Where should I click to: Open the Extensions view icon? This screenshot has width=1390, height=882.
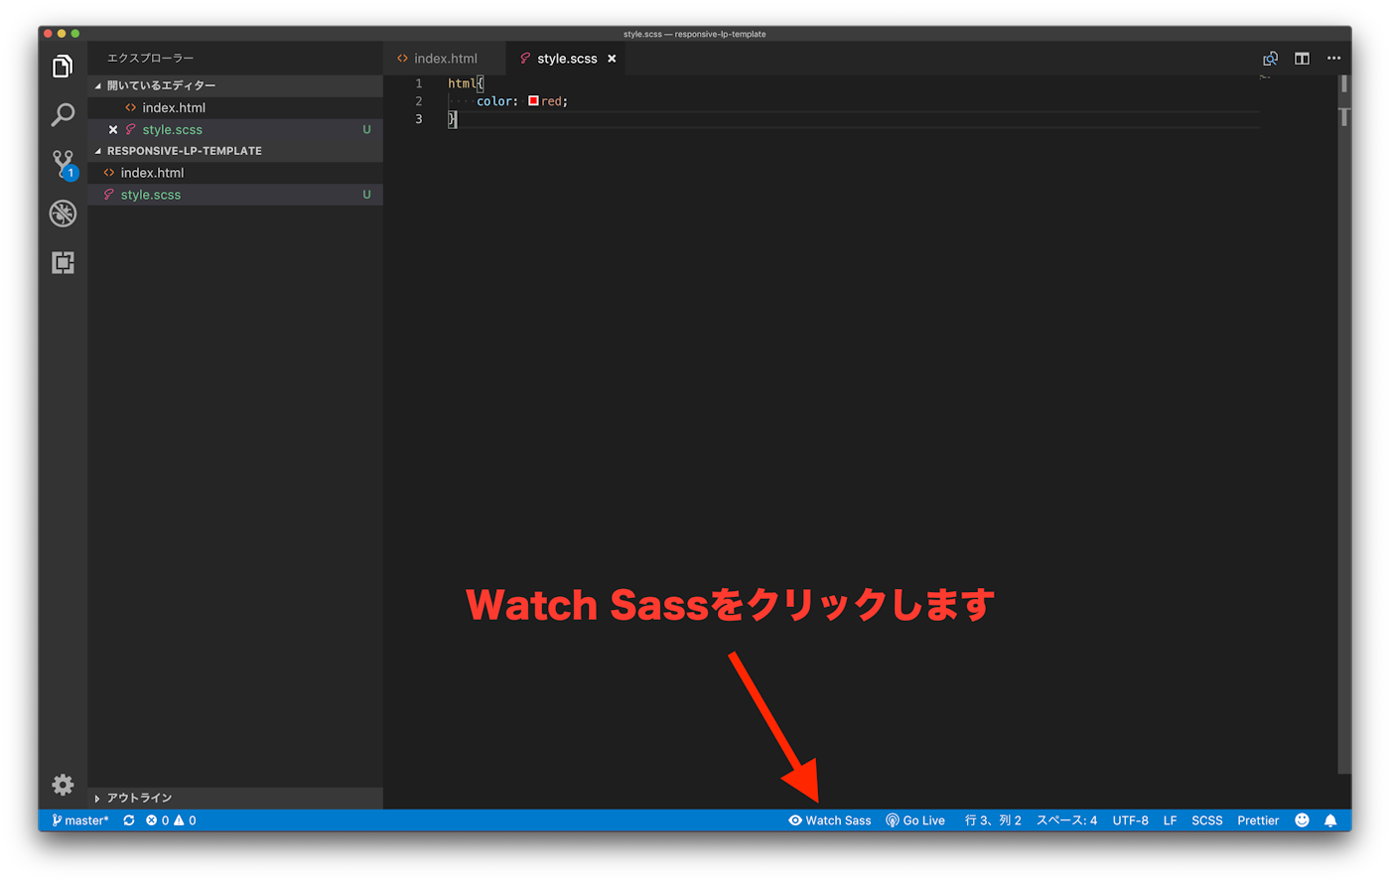click(x=63, y=262)
